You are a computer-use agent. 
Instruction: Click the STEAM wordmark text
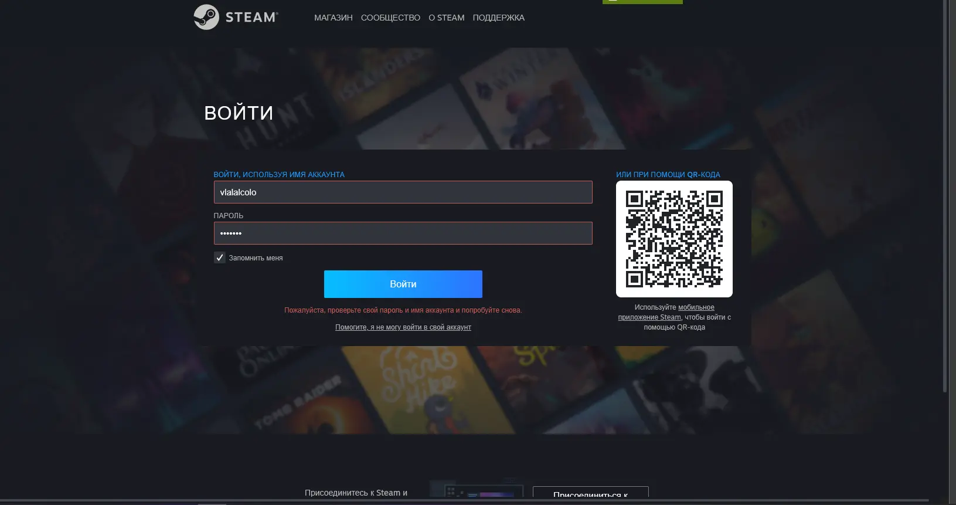point(251,18)
